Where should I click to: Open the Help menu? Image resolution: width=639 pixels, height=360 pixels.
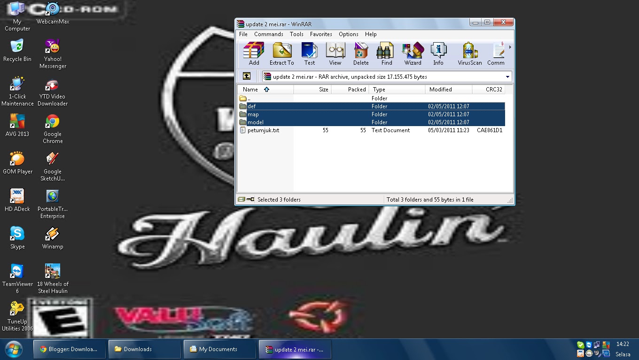(x=371, y=34)
